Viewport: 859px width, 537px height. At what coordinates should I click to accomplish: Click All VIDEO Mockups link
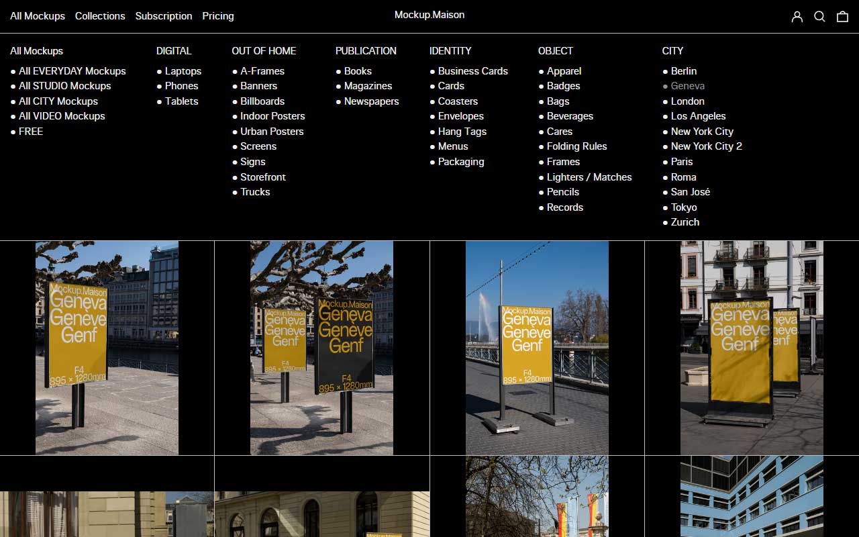click(x=61, y=115)
